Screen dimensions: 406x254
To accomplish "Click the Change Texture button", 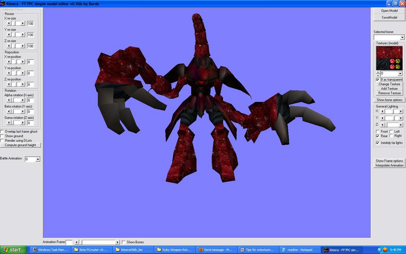I will coord(389,84).
